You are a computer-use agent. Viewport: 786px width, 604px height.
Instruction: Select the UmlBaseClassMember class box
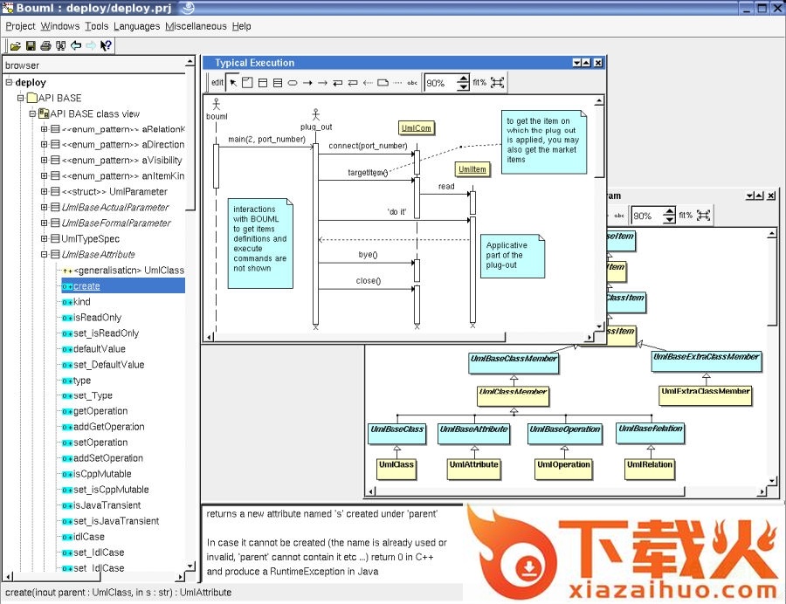(514, 363)
